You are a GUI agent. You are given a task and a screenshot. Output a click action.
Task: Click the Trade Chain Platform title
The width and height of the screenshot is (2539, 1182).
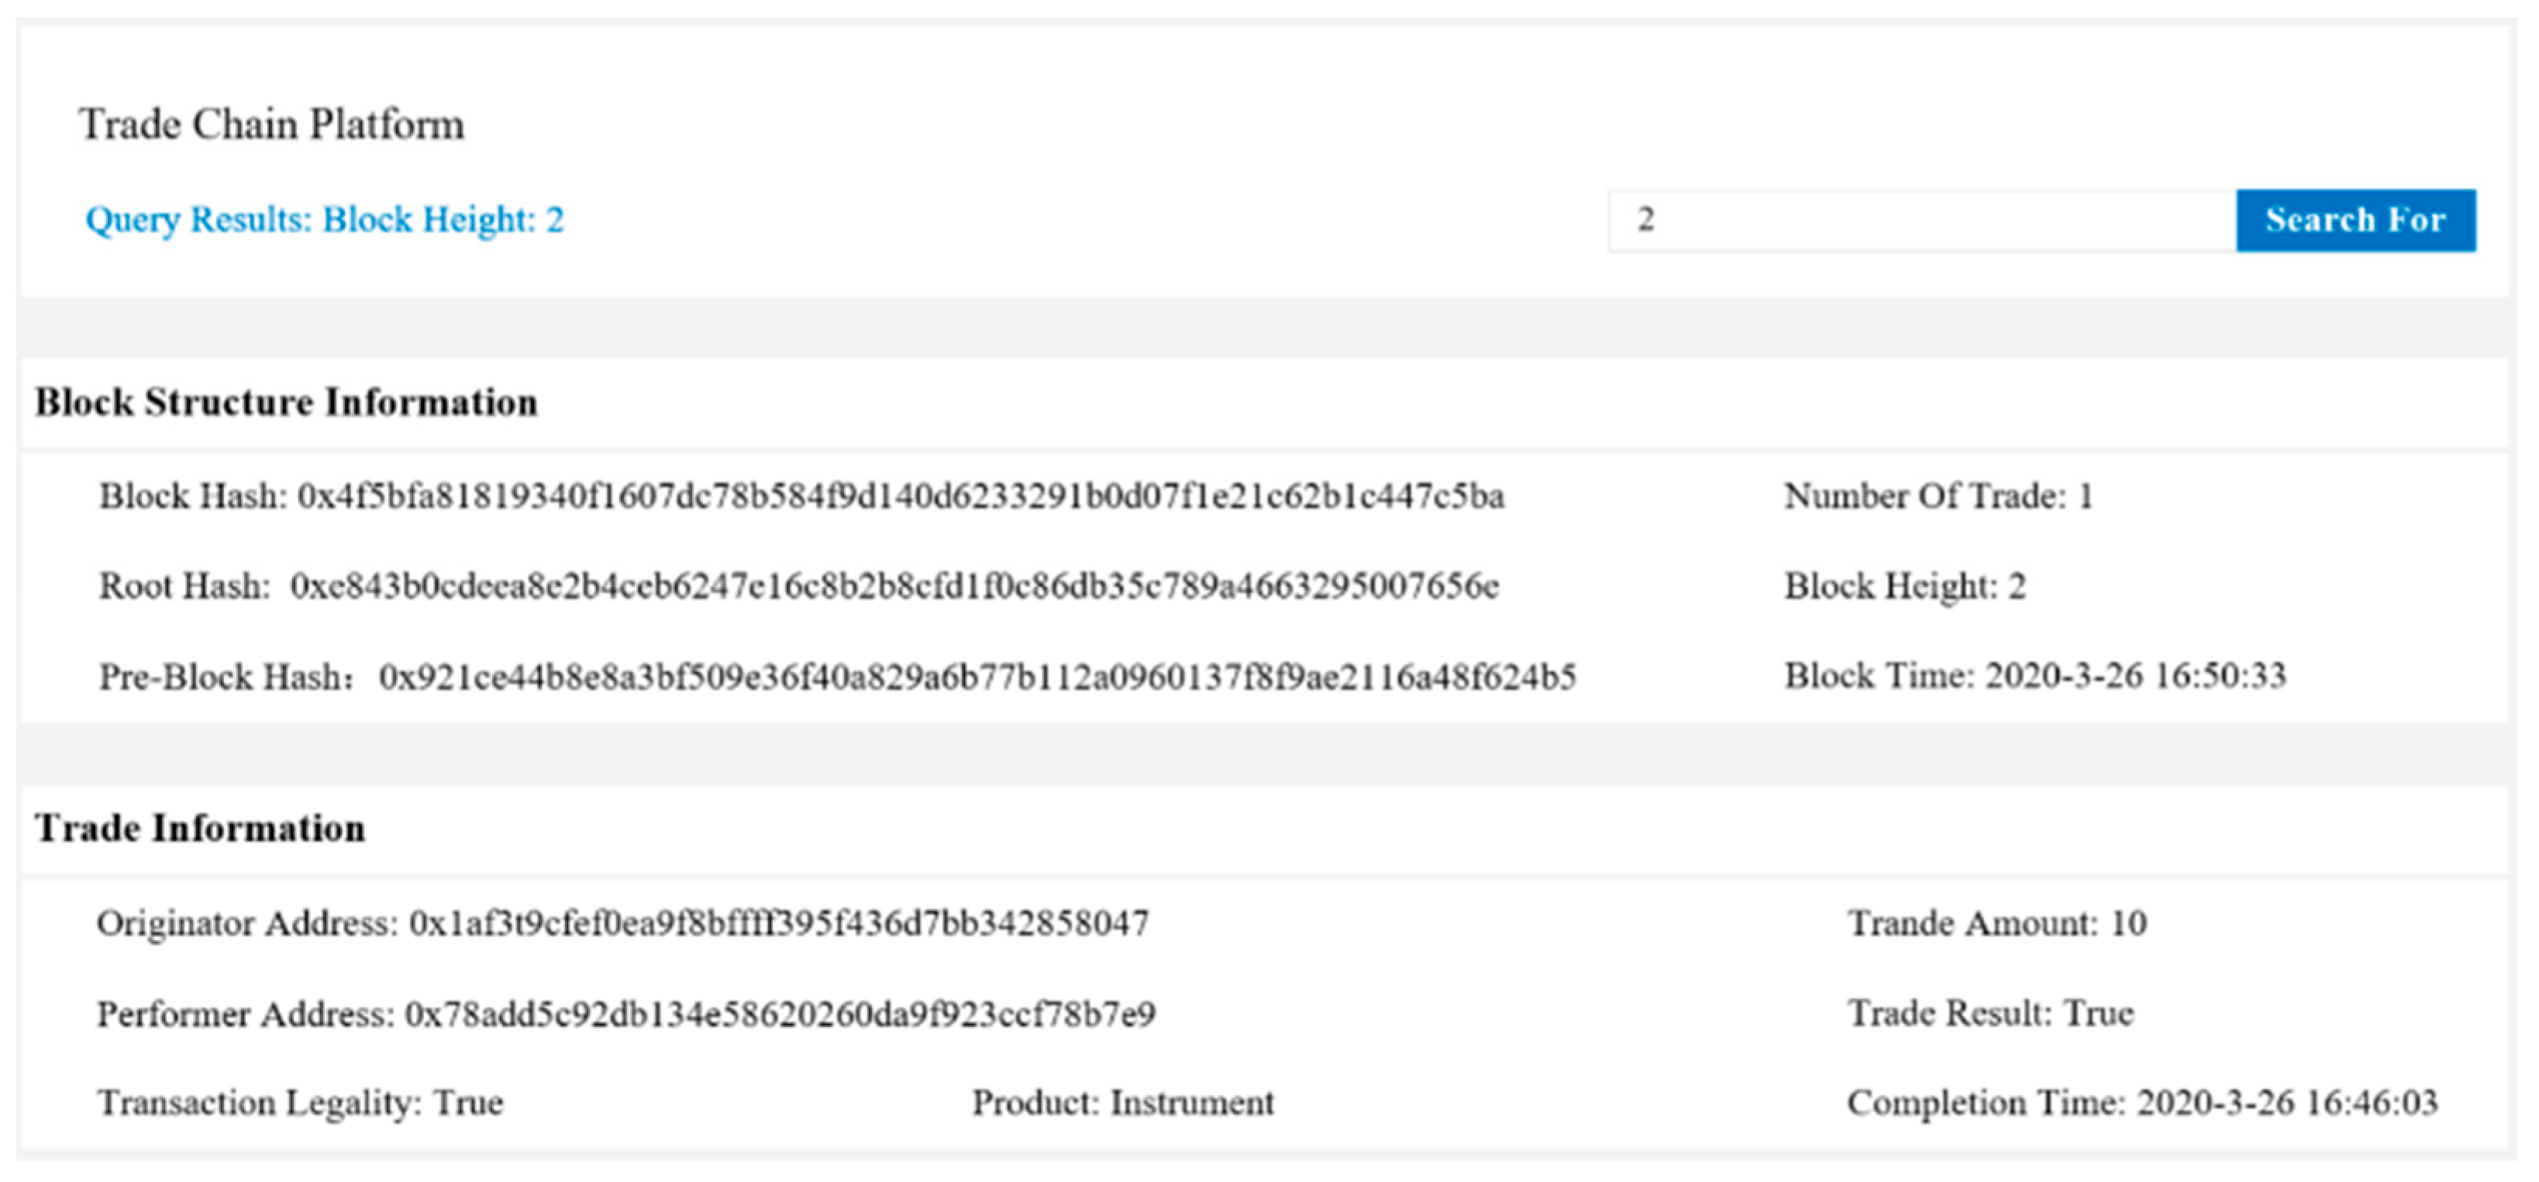(271, 126)
